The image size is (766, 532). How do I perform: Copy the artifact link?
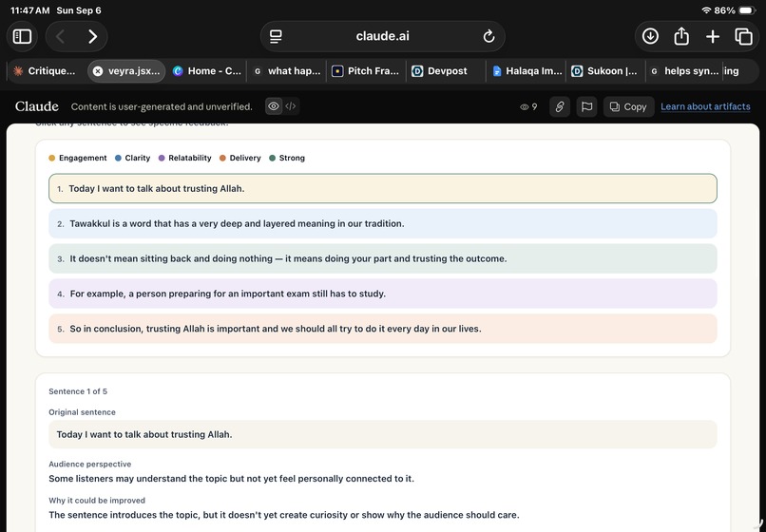tap(560, 106)
